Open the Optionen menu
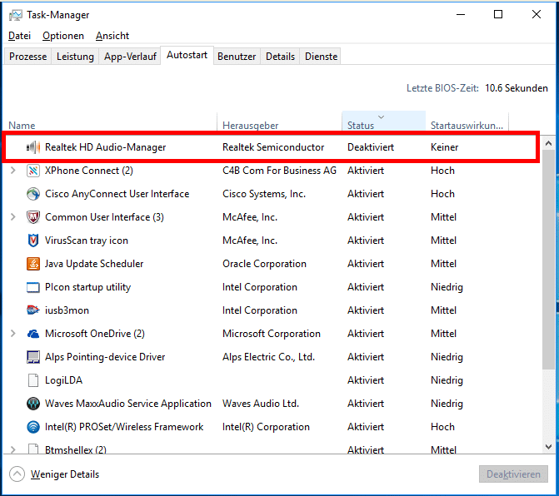The height and width of the screenshot is (496, 559). point(63,36)
